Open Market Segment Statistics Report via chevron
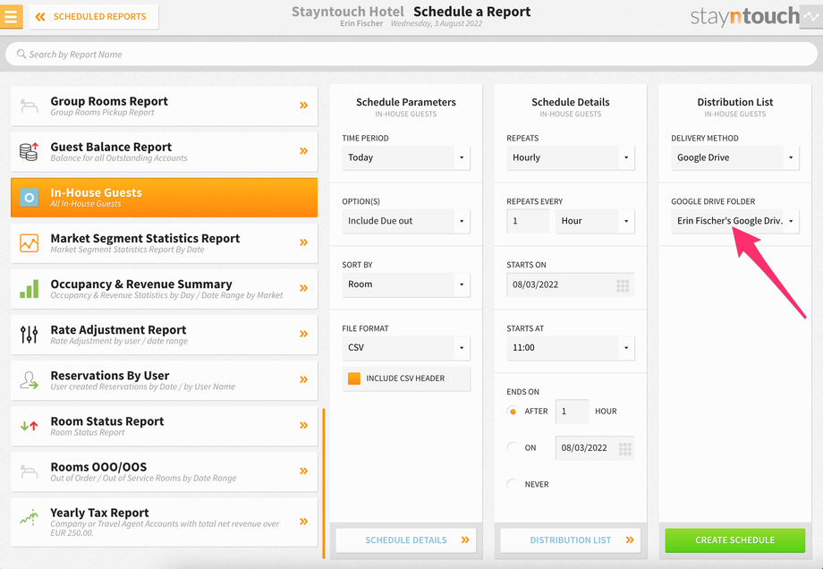 [x=303, y=242]
